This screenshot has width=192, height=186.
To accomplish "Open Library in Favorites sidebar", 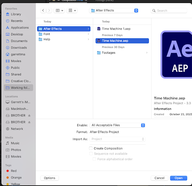I will click(16, 14).
